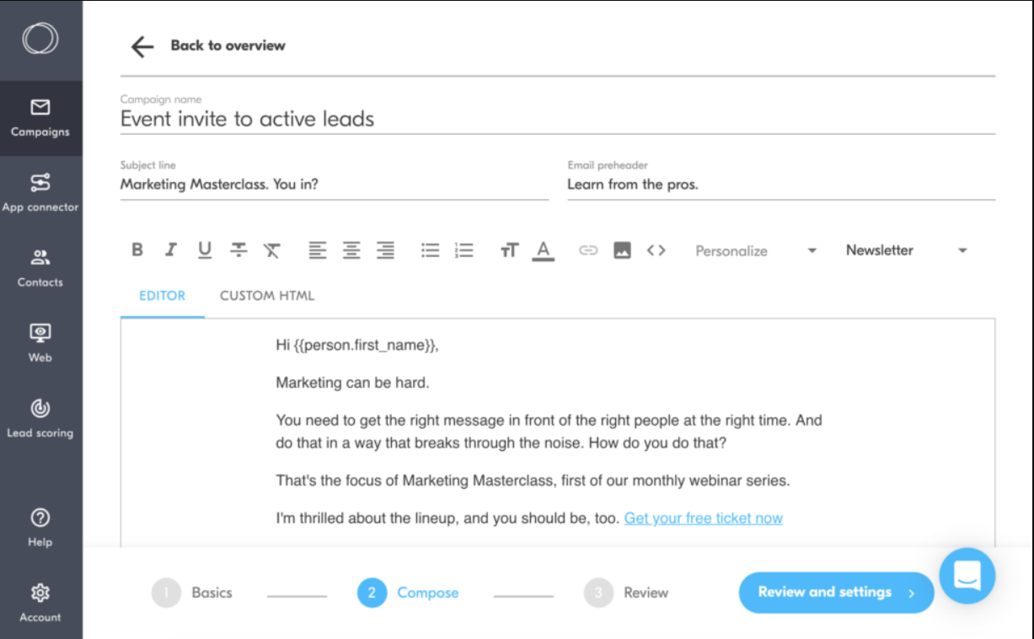
Task: Clear formatting with the remove-format icon
Action: (x=272, y=250)
